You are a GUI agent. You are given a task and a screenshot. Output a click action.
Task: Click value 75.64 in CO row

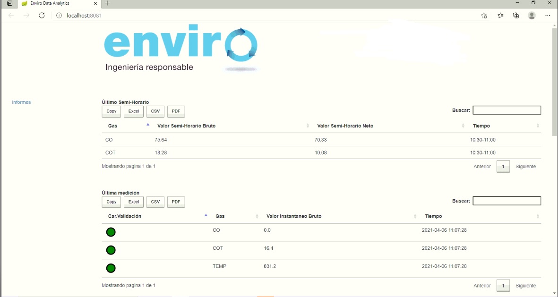pos(161,140)
